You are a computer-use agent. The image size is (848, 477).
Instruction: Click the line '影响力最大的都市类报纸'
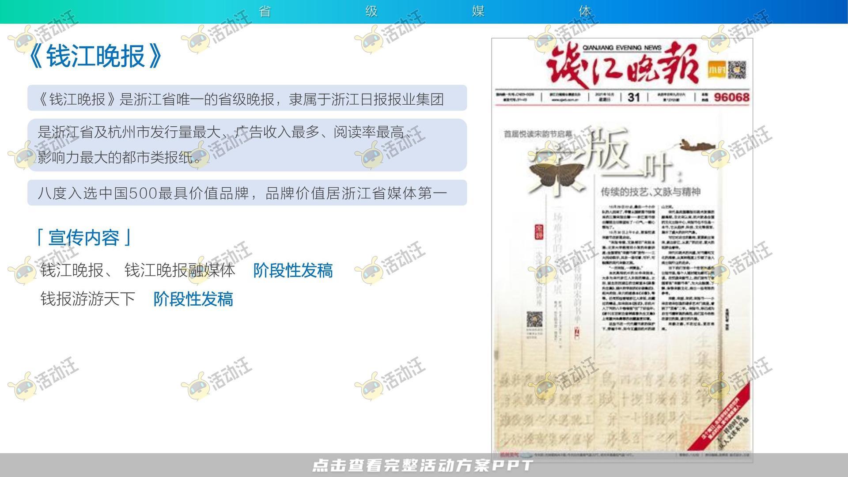tap(116, 157)
